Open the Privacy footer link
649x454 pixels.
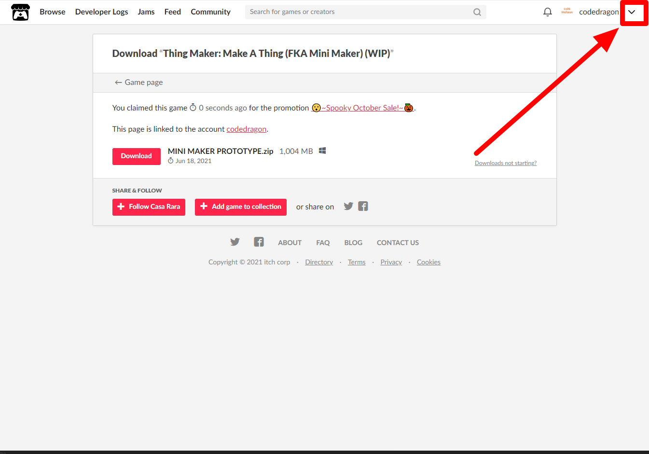(x=391, y=262)
